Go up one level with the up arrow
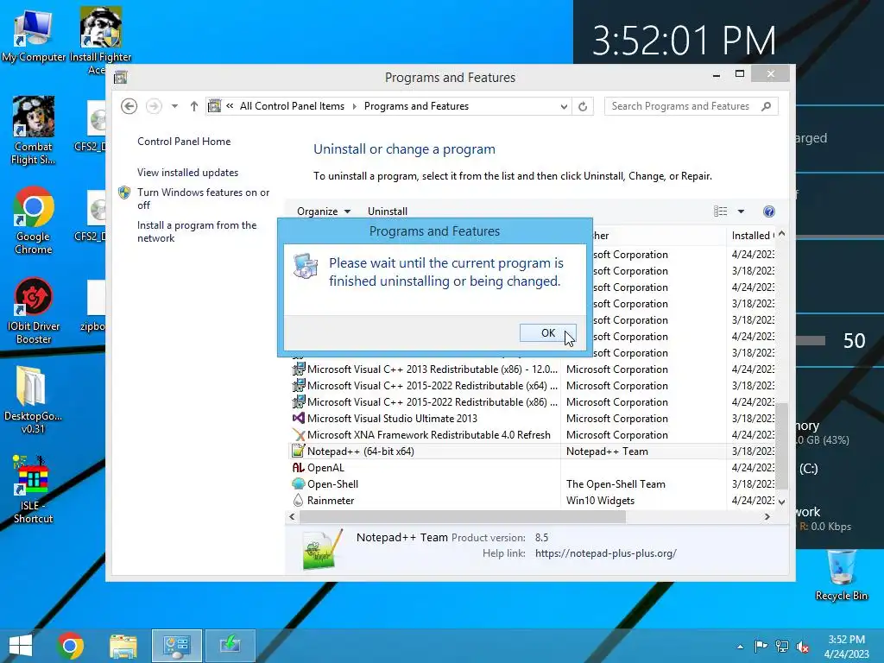Viewport: 884px width, 663px height. (194, 106)
